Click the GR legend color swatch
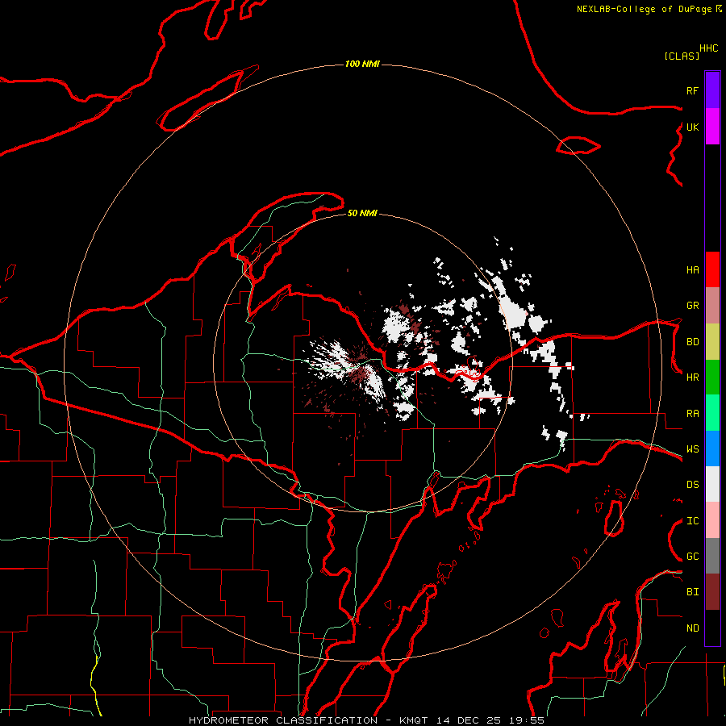Screen dimensions: 726x726 (712, 306)
